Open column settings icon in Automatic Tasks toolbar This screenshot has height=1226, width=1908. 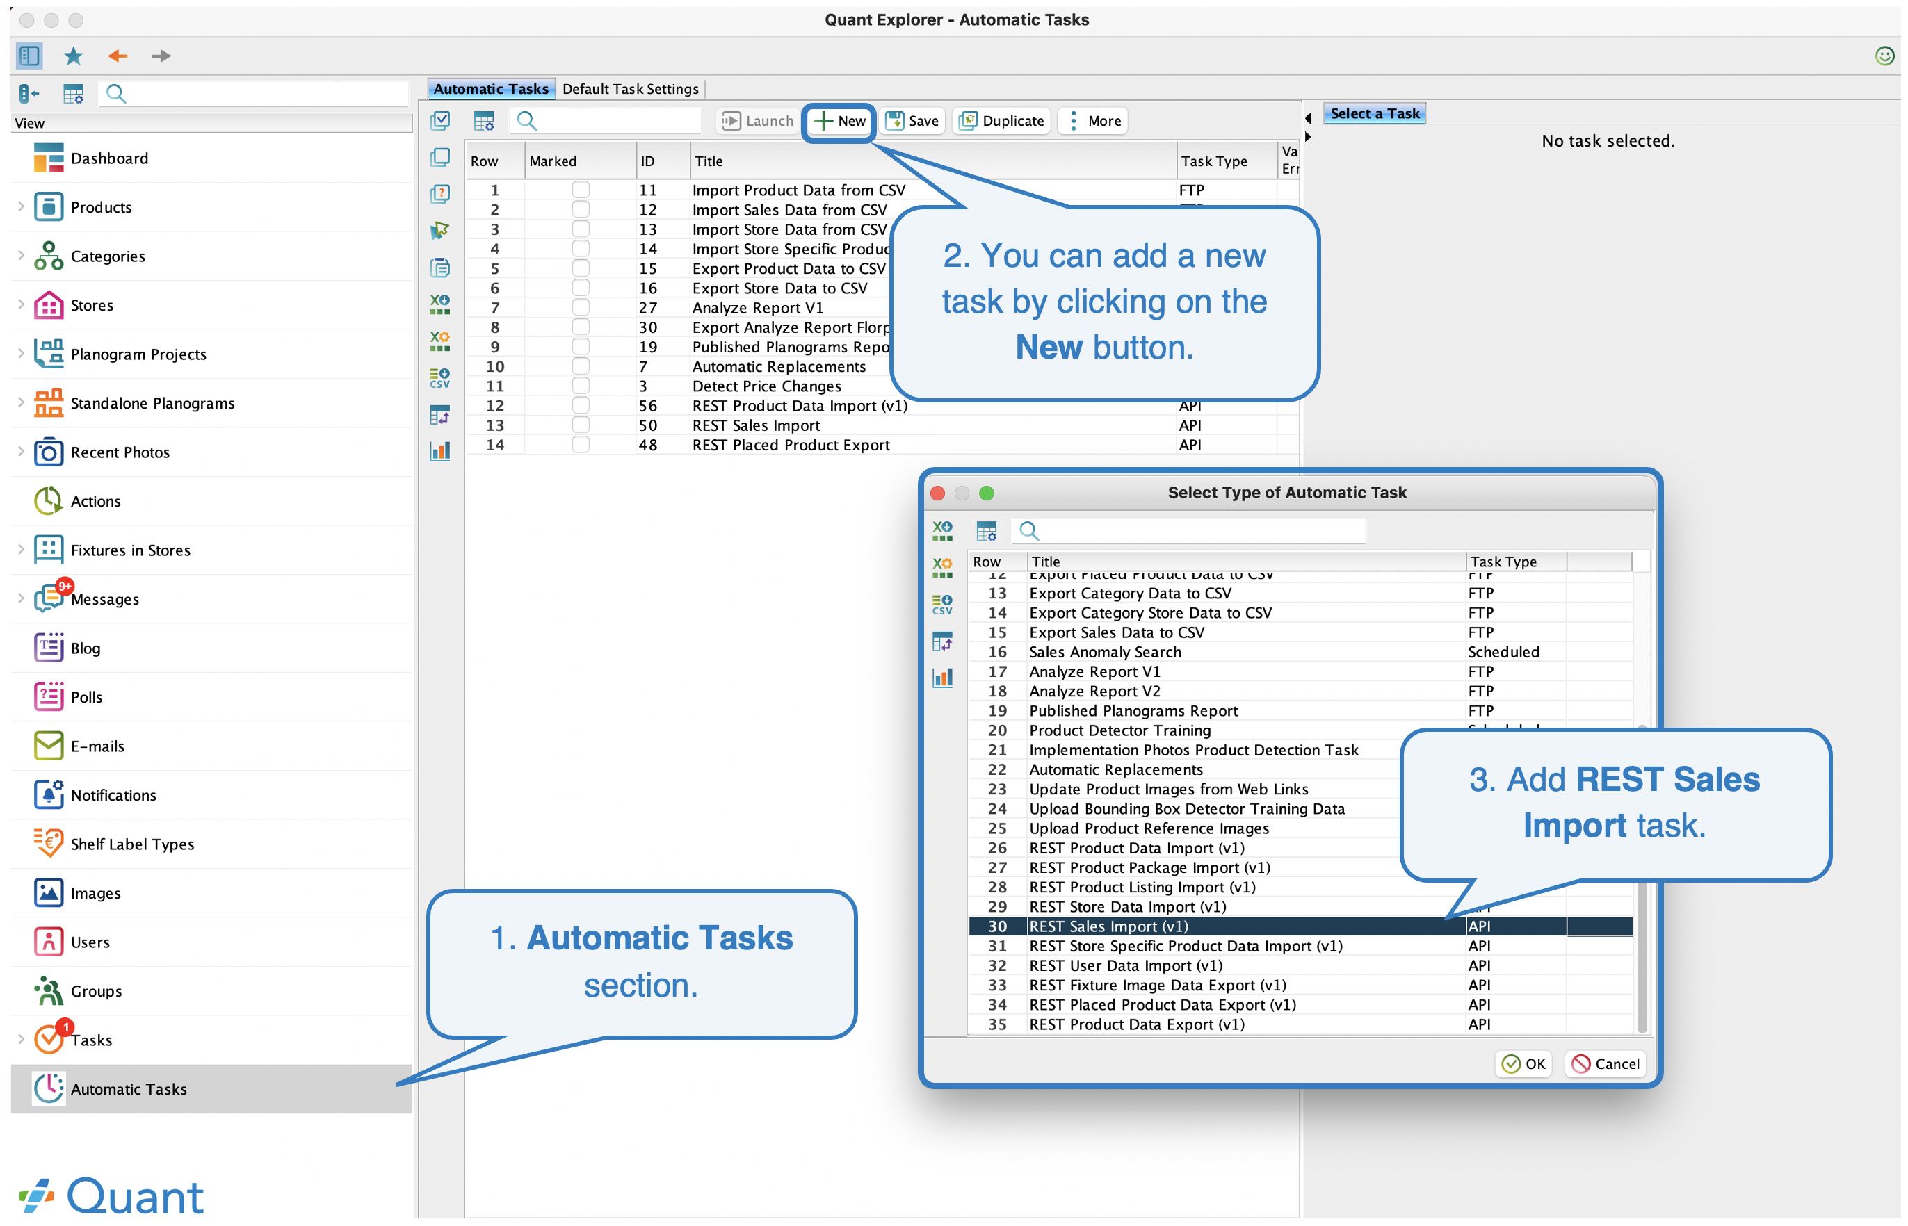click(x=483, y=121)
